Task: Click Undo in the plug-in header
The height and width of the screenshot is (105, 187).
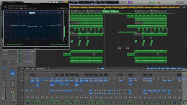Action: coord(30,8)
